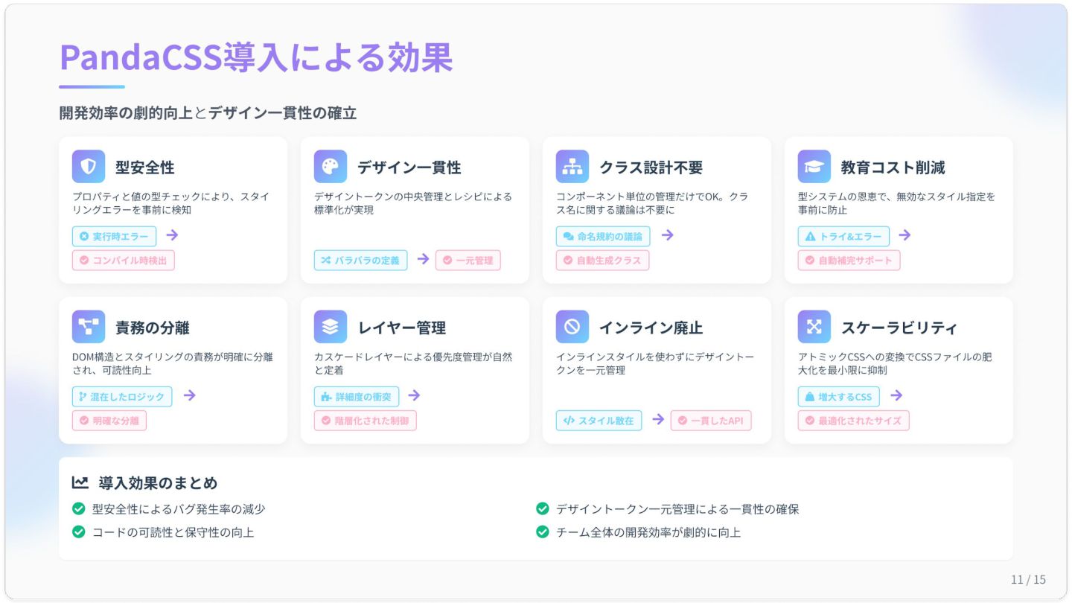
Task: Click the chart icon beside 導入効果のまとめ
Action: coord(80,483)
